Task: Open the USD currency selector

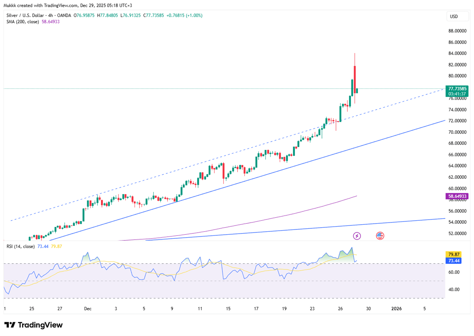Action: [457, 16]
